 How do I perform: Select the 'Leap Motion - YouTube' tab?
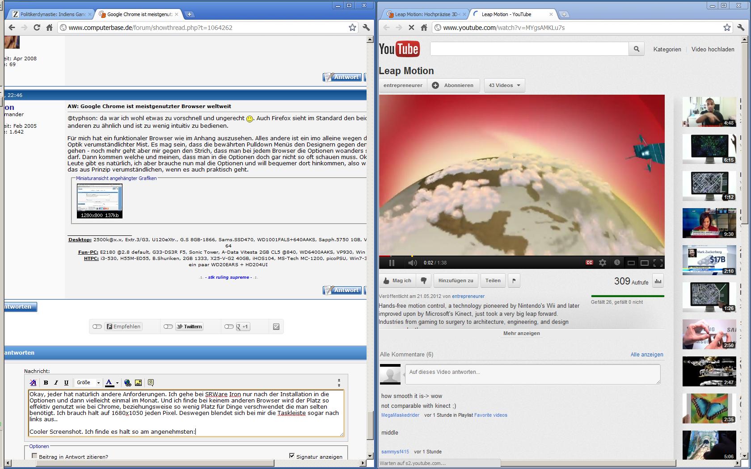512,14
